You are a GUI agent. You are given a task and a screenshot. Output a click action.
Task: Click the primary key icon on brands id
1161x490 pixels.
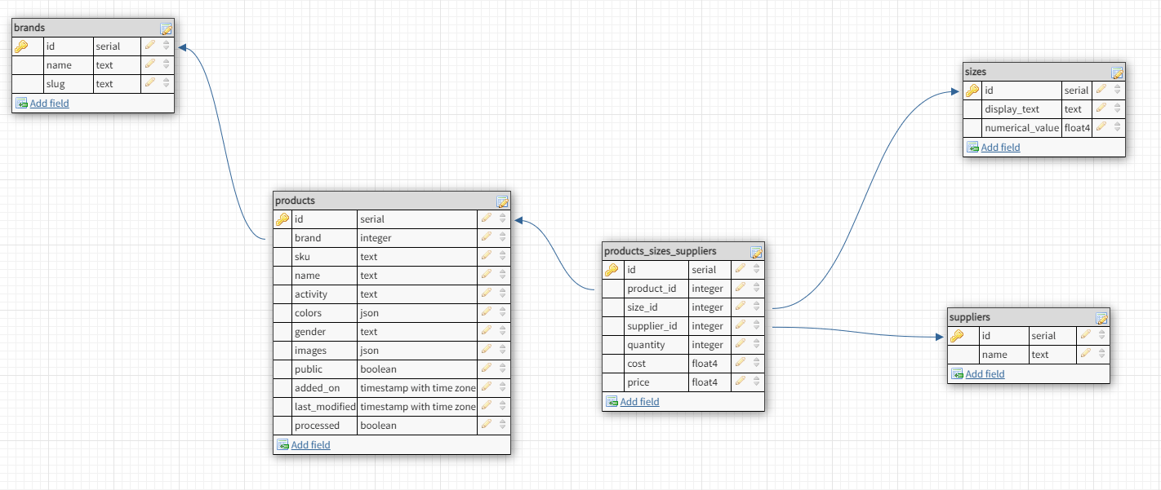(x=20, y=46)
